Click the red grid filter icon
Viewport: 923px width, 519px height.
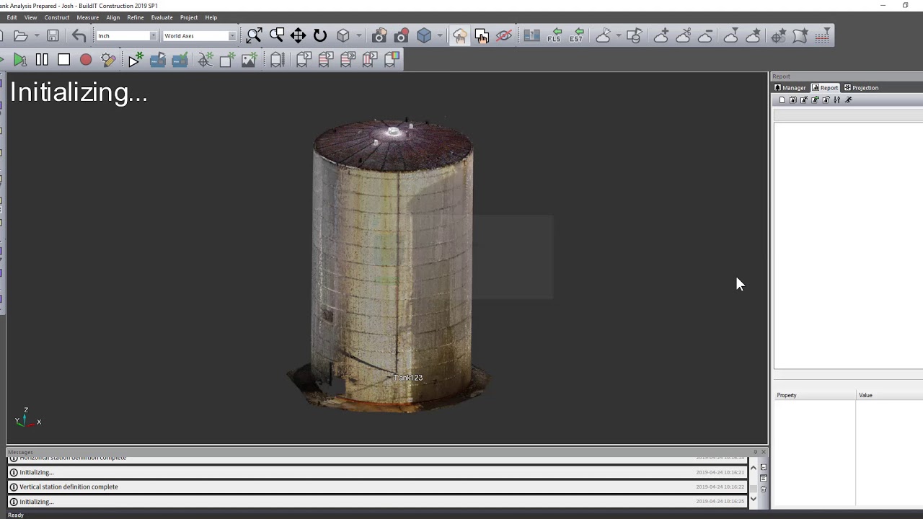[823, 35]
